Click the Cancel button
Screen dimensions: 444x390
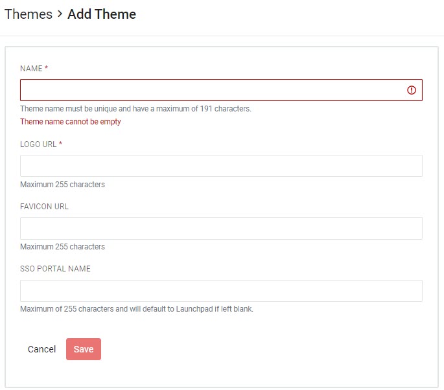[x=41, y=349]
